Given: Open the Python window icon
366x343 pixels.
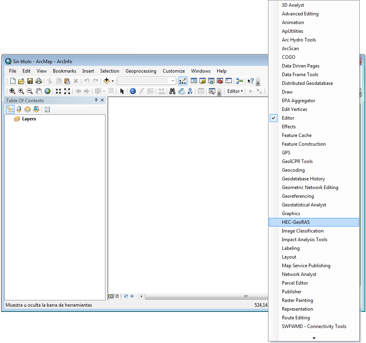Looking at the screenshot, I should (229, 81).
